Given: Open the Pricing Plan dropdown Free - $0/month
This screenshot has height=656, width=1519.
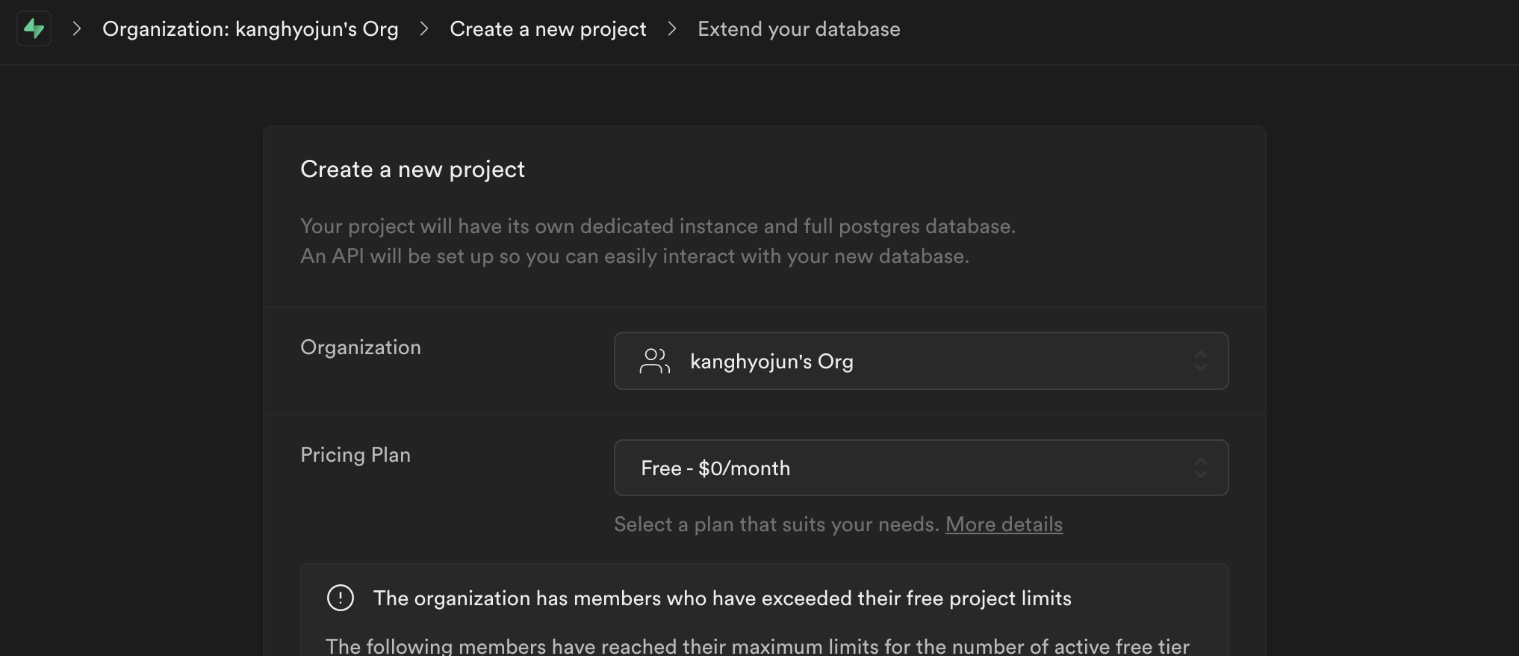Looking at the screenshot, I should pyautogui.click(x=921, y=468).
